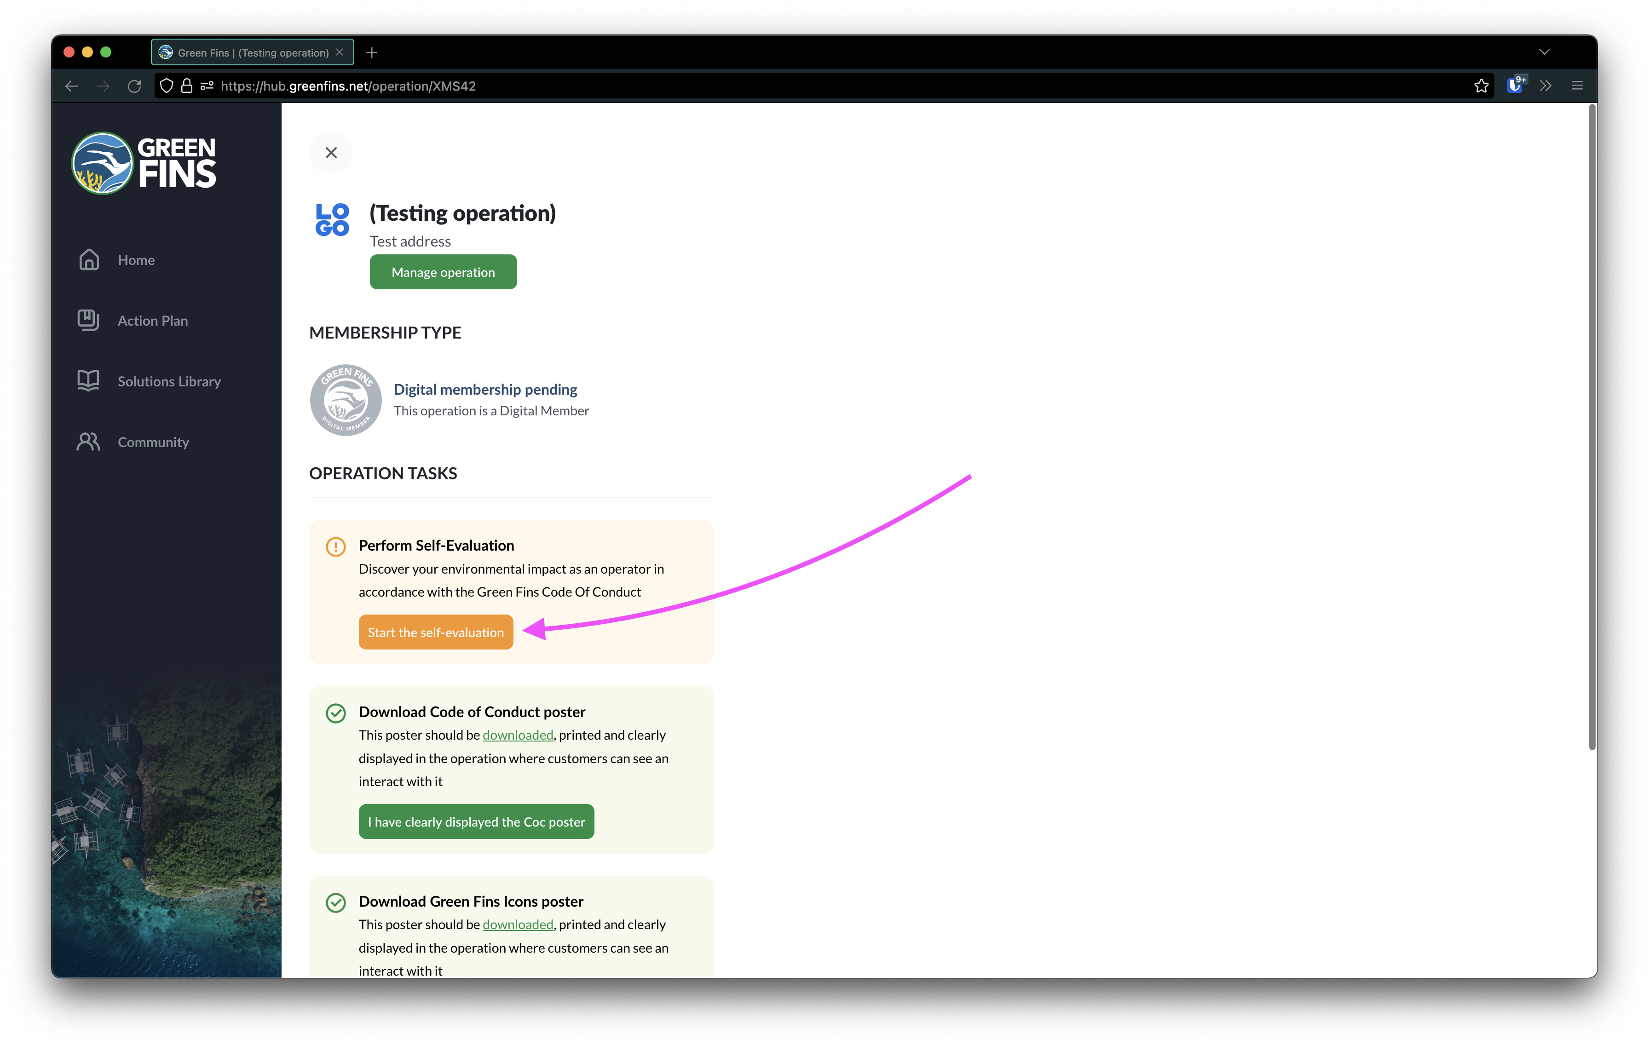Click the operation LOGO image
Screen dimensions: 1649x1046
(x=332, y=220)
